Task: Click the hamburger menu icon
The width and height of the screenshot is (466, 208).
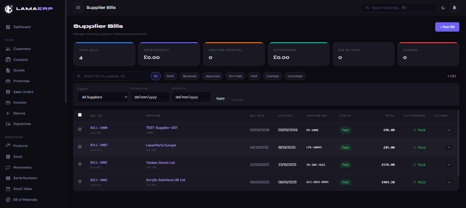Action: coord(78,7)
